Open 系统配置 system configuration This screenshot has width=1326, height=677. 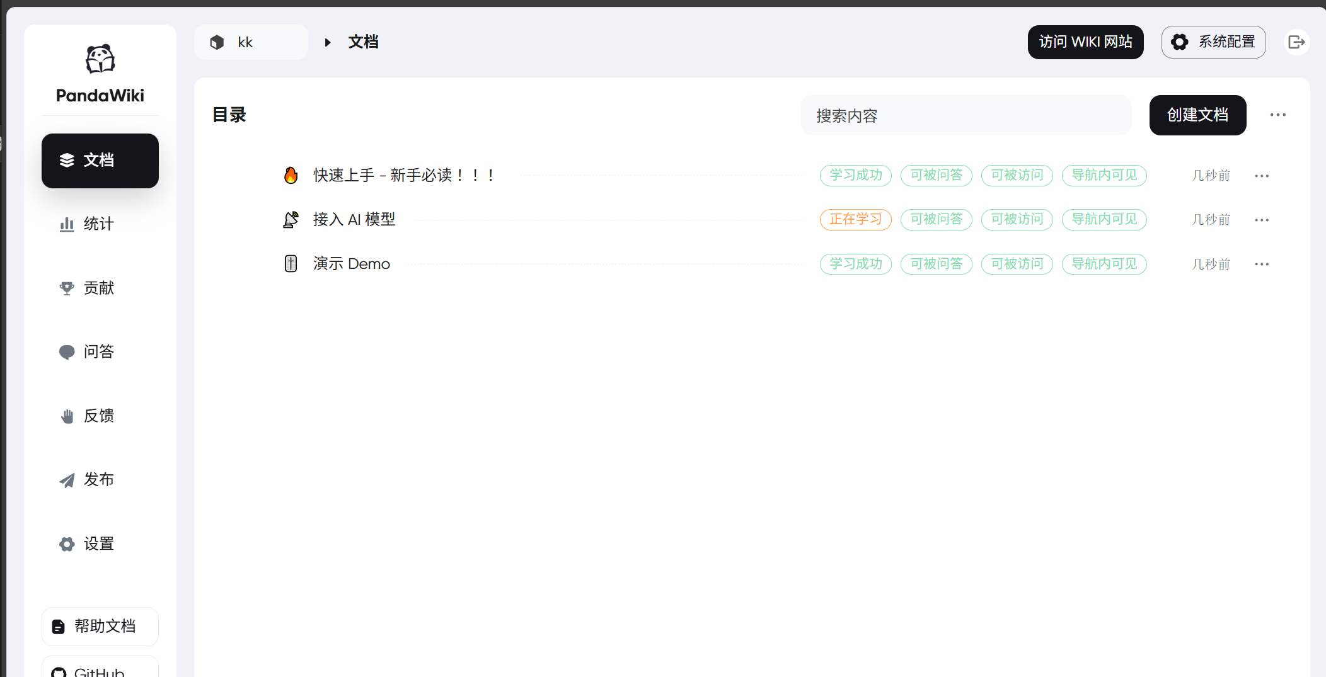[x=1213, y=42]
